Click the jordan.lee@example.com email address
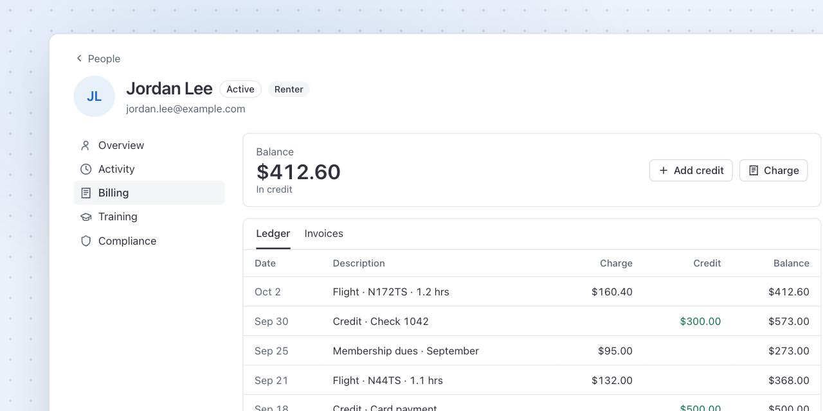 tap(186, 109)
